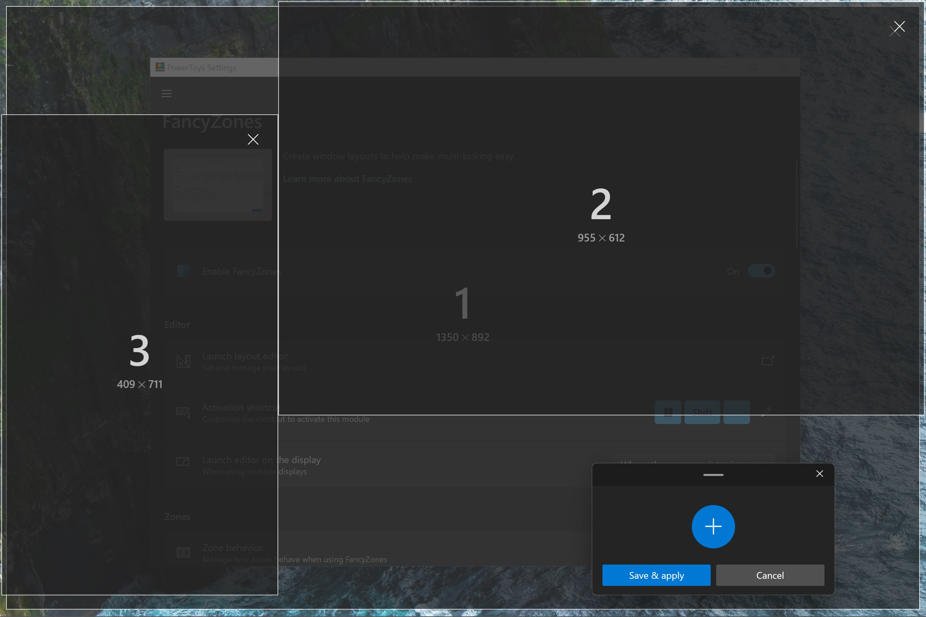Click the Zone behavior icon
The height and width of the screenshot is (617, 926).
183,552
